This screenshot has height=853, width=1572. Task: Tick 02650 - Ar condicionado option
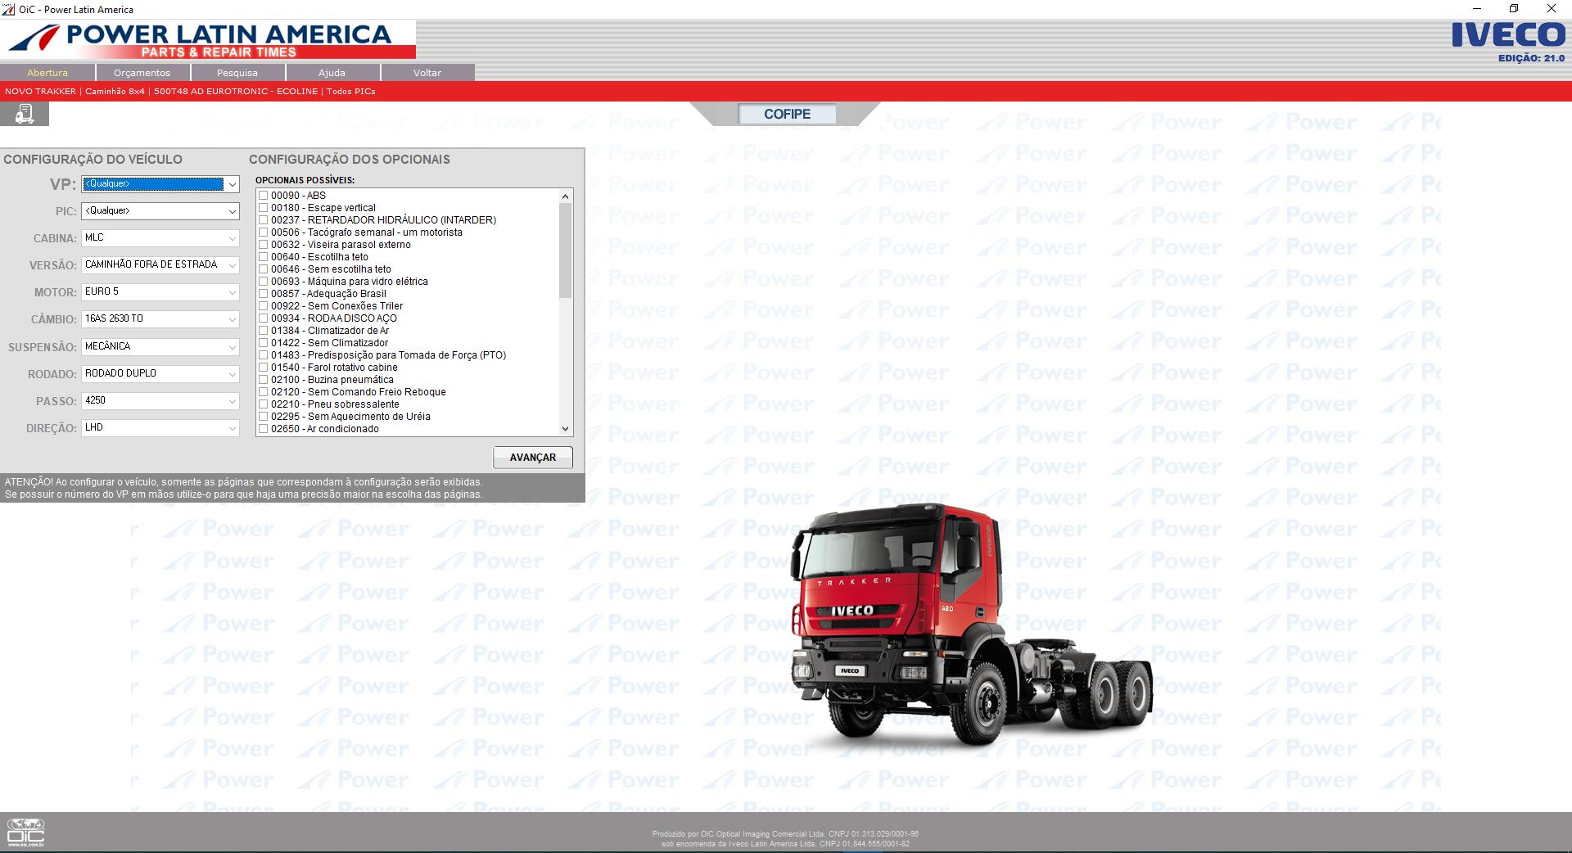click(x=264, y=429)
